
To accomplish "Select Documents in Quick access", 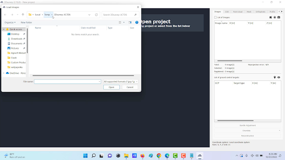I will 16,44.
